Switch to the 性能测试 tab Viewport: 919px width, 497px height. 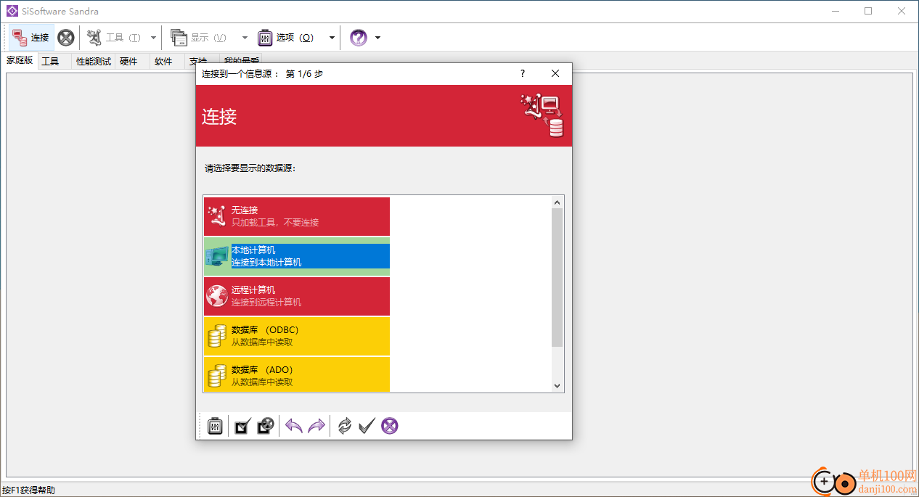tap(94, 62)
